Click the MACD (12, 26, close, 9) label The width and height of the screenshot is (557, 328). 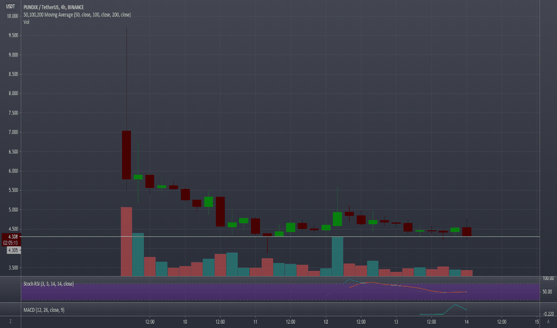pos(44,310)
